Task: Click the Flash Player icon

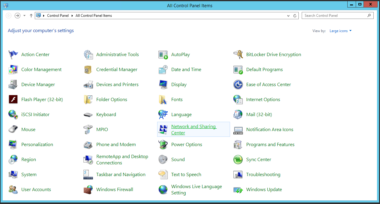Action: 13,100
